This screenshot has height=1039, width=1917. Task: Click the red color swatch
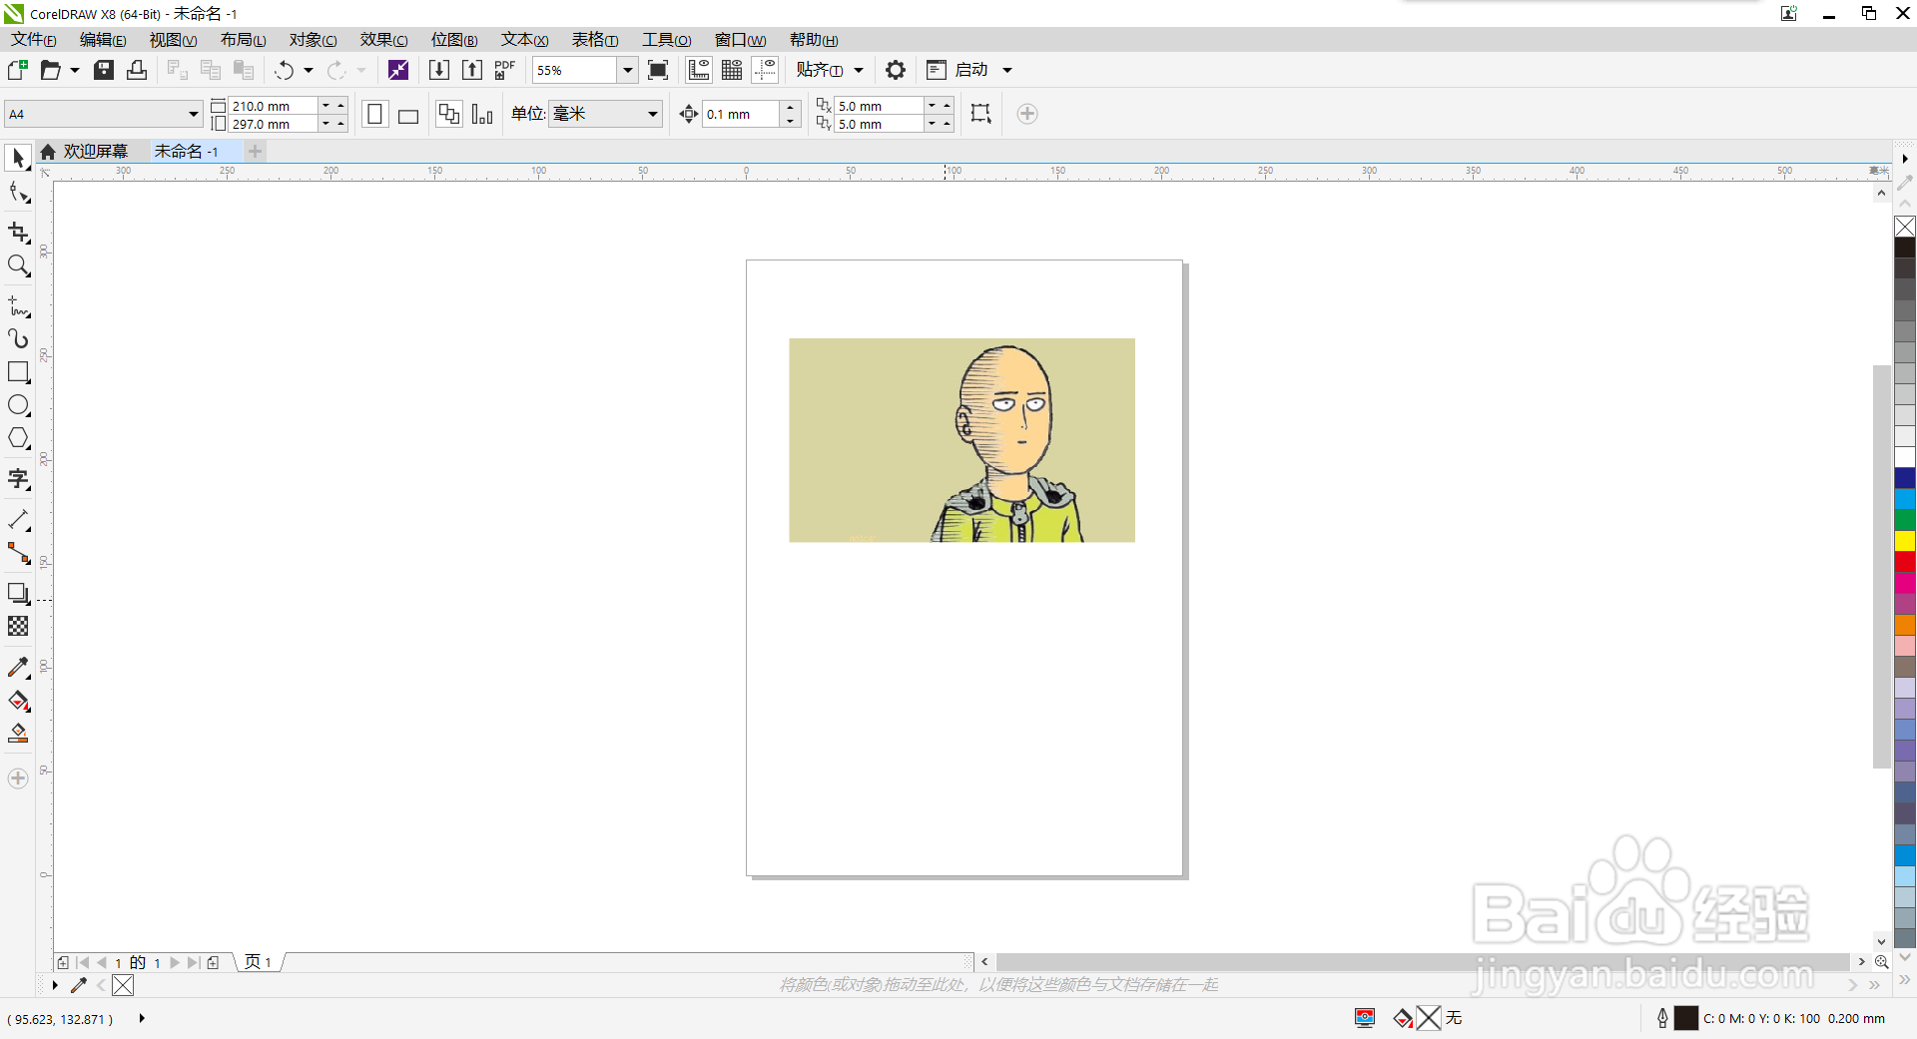tap(1905, 562)
